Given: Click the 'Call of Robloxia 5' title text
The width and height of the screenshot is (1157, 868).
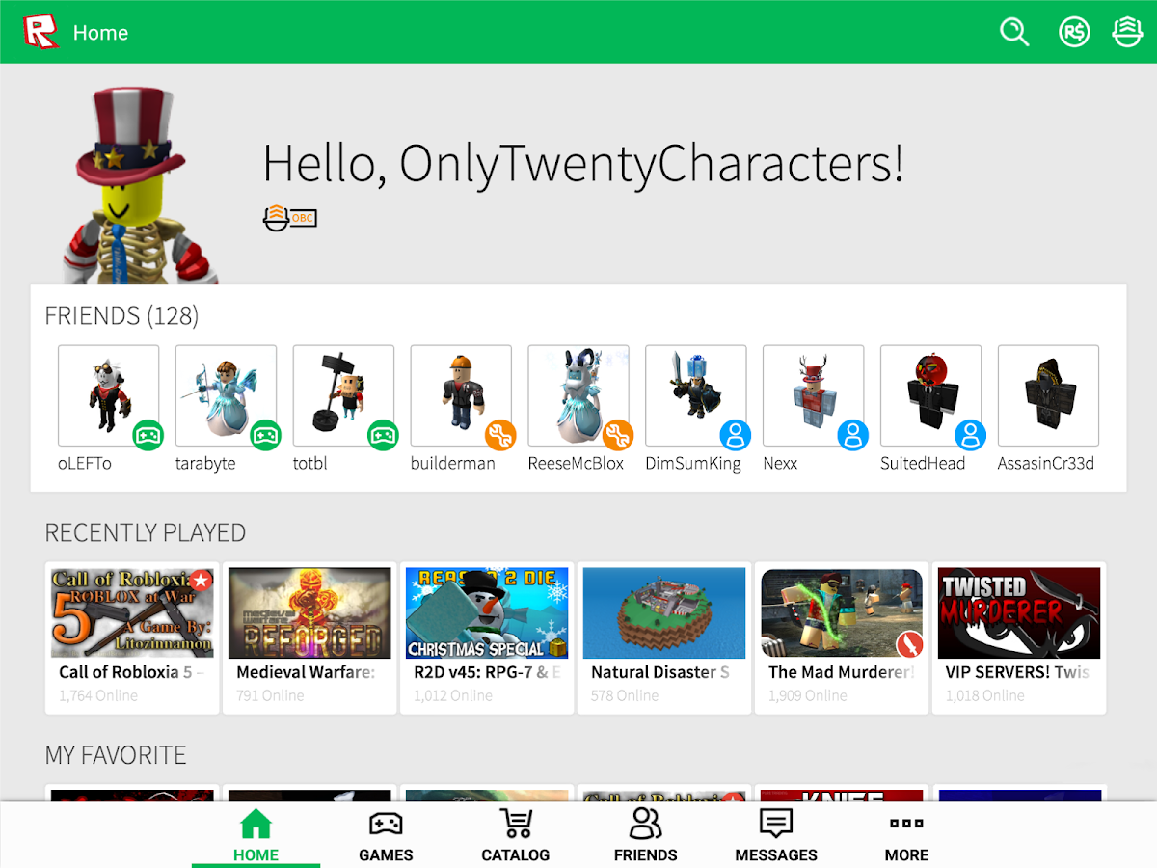Looking at the screenshot, I should 132,672.
